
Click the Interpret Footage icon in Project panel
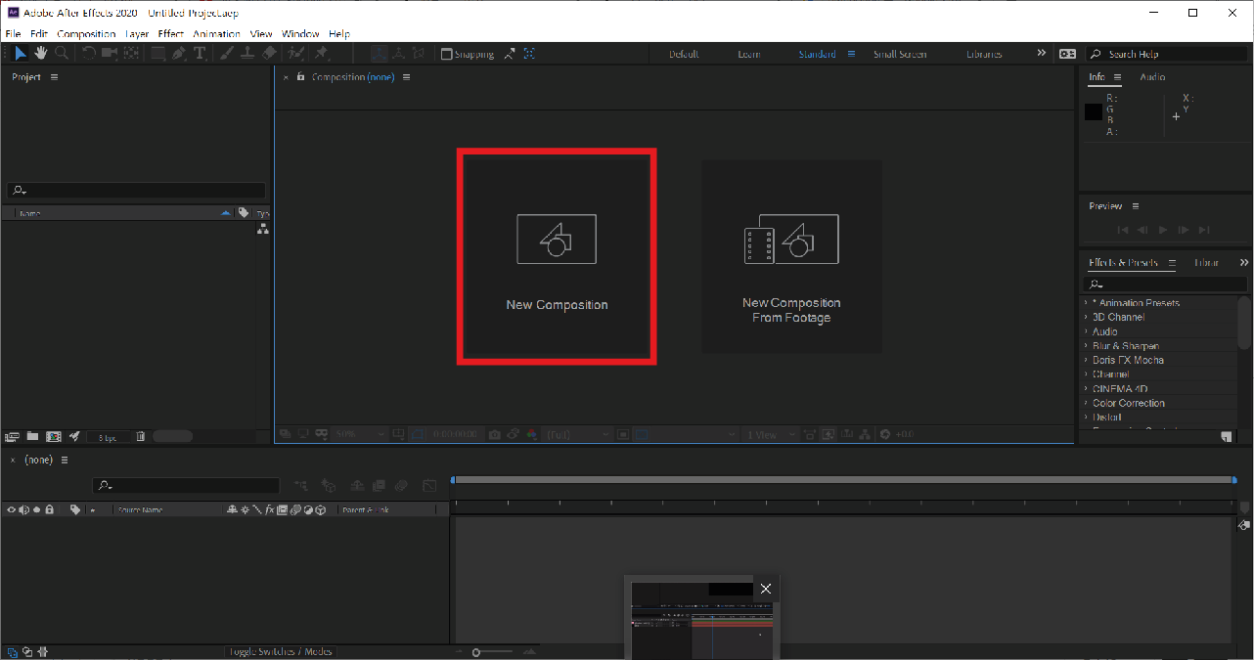point(12,437)
